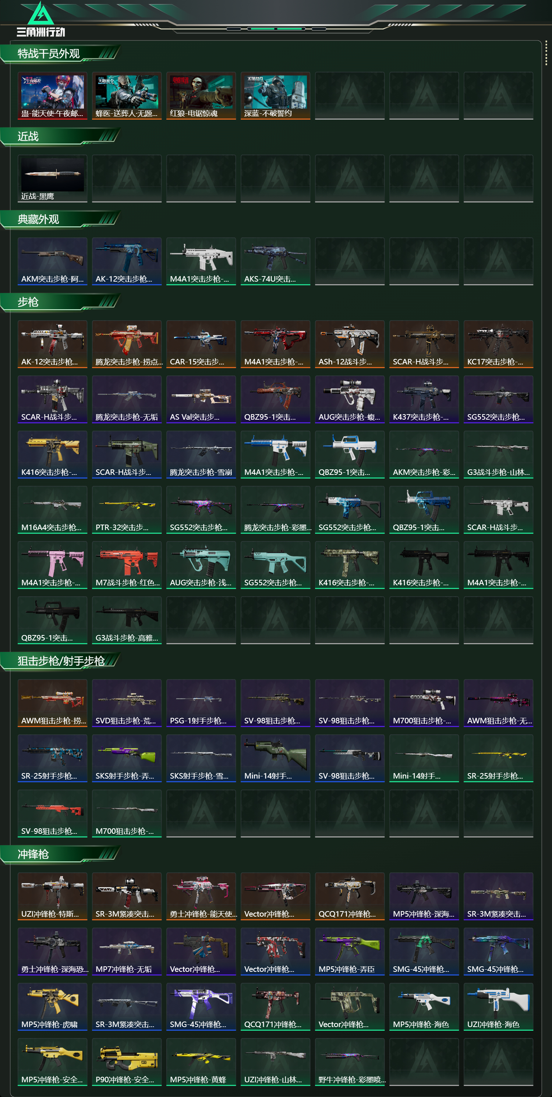Image resolution: width=552 pixels, height=1097 pixels.
Task: Select the 深蓝-不破誓约 operator skin
Action: [x=275, y=95]
